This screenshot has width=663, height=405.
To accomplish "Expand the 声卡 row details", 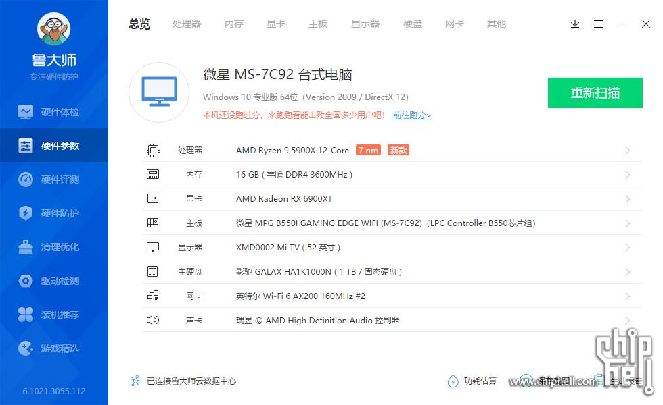I will point(628,320).
